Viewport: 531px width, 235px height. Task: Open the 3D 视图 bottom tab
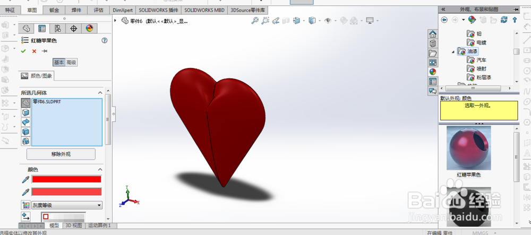click(x=73, y=225)
